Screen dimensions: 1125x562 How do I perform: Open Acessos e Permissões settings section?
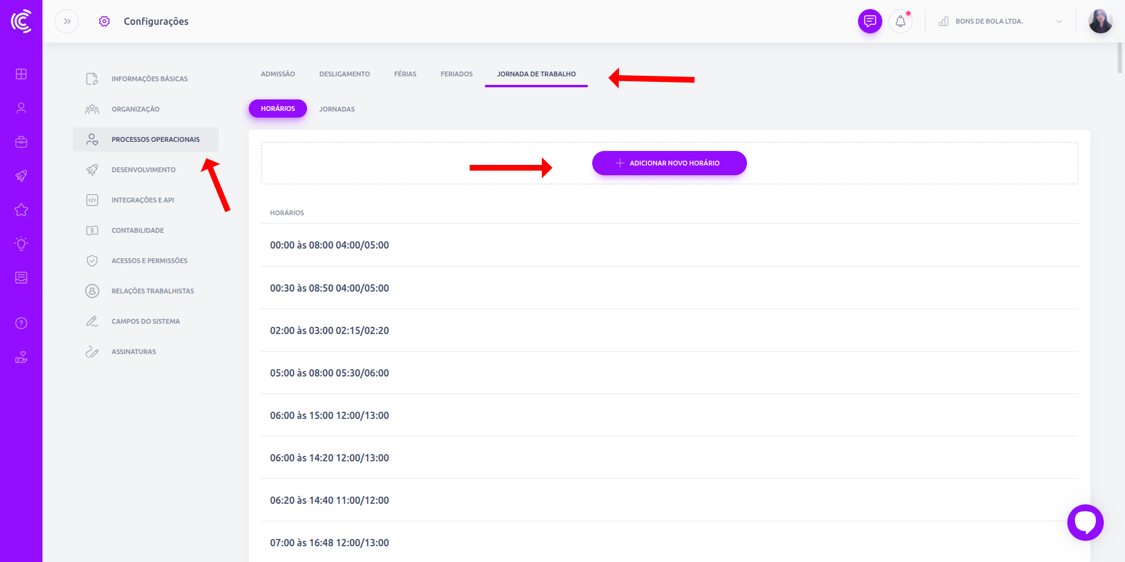point(149,261)
